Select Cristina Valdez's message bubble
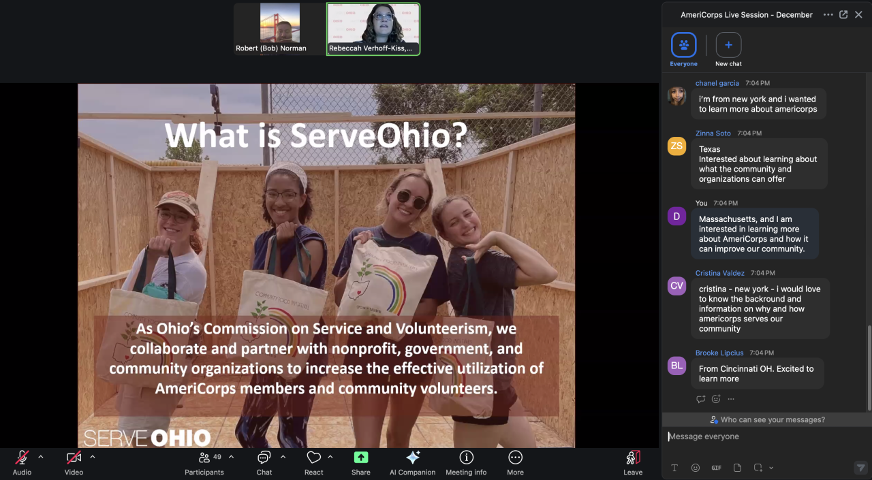The width and height of the screenshot is (872, 480). [761, 308]
